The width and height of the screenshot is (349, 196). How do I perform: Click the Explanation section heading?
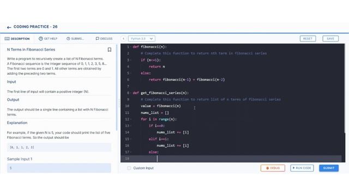(x=17, y=123)
